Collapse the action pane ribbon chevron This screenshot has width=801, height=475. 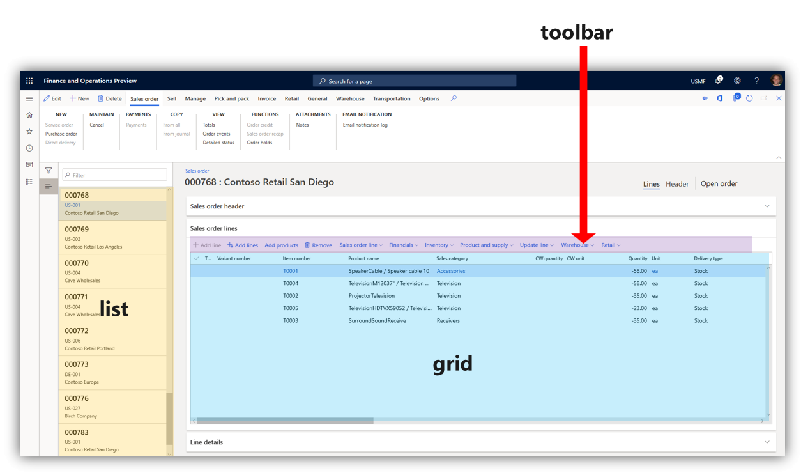point(779,157)
